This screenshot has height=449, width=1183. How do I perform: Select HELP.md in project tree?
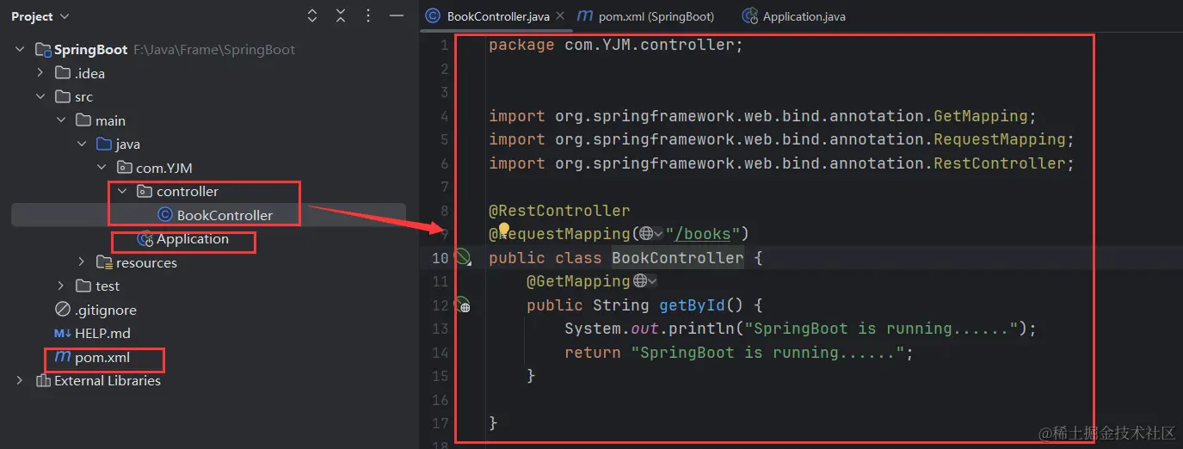(x=102, y=334)
